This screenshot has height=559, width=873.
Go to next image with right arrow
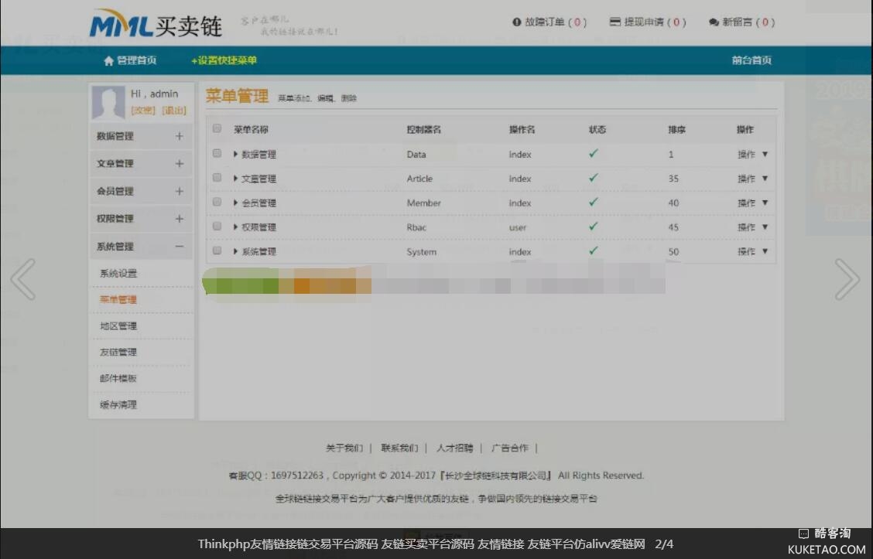(847, 279)
